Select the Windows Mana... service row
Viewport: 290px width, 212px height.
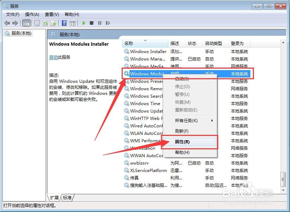[186, 59]
